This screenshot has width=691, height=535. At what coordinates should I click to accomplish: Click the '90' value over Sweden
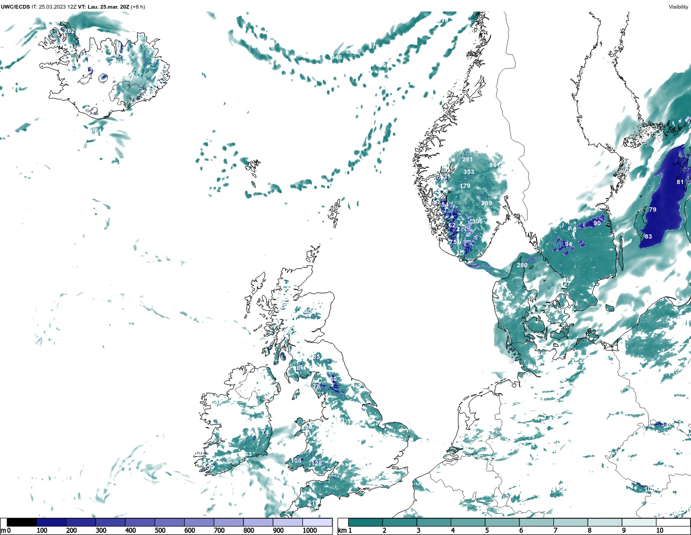pos(597,223)
